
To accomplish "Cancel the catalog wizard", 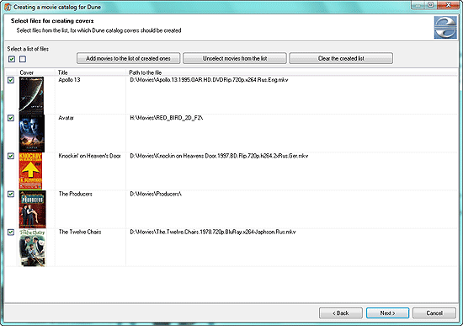I will tap(434, 313).
